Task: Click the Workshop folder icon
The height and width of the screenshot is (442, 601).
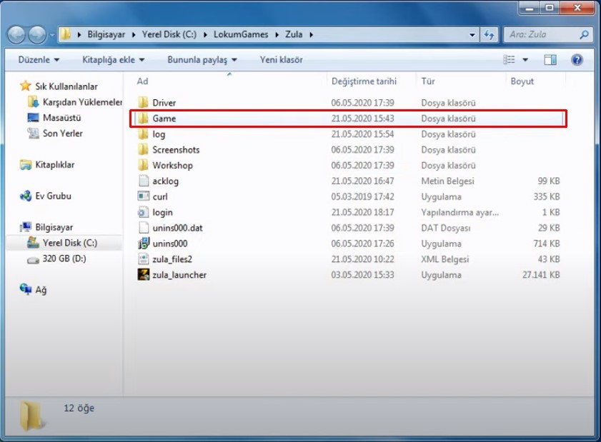Action: [143, 165]
